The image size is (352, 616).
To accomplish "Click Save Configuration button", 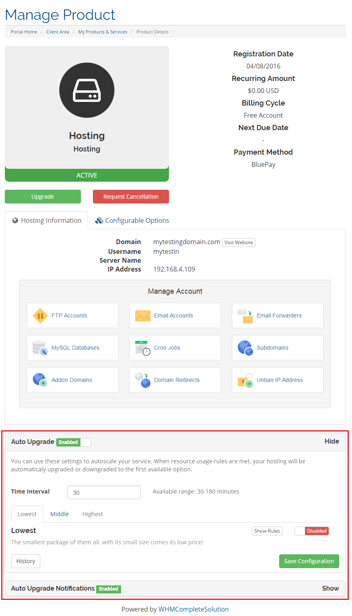I will (309, 561).
